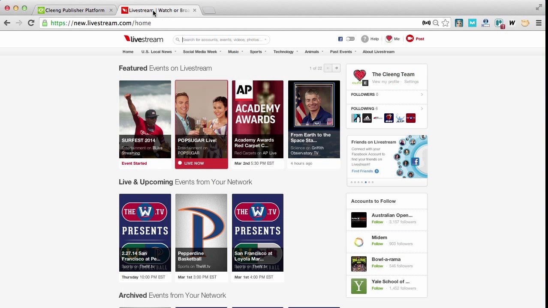The width and height of the screenshot is (548, 308).
Task: Expand U.S. Local News menu
Action: [x=159, y=52]
